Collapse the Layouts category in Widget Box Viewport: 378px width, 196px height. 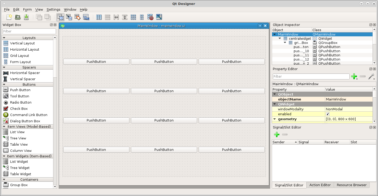coord(4,38)
